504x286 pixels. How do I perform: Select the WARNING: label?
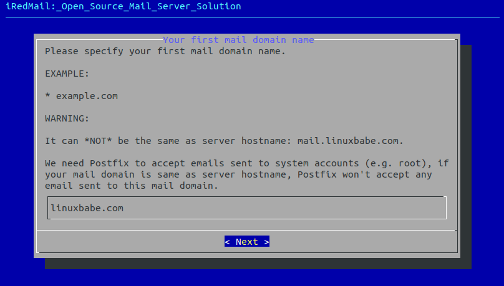(x=67, y=118)
